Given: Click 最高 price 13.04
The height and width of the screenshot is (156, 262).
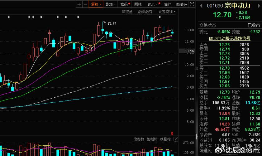Looking at the screenshot, I should [224, 114].
